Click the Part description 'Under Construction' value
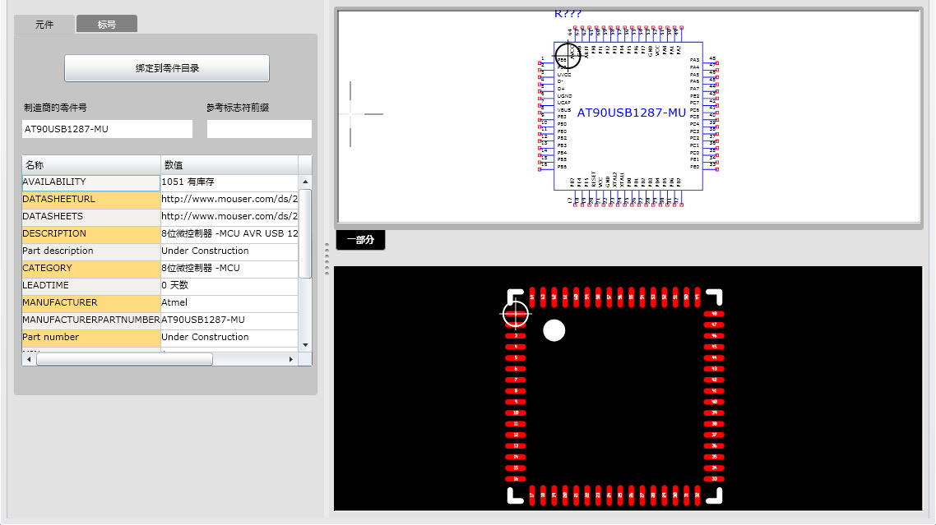Viewport: 936px width, 525px height. tap(229, 251)
